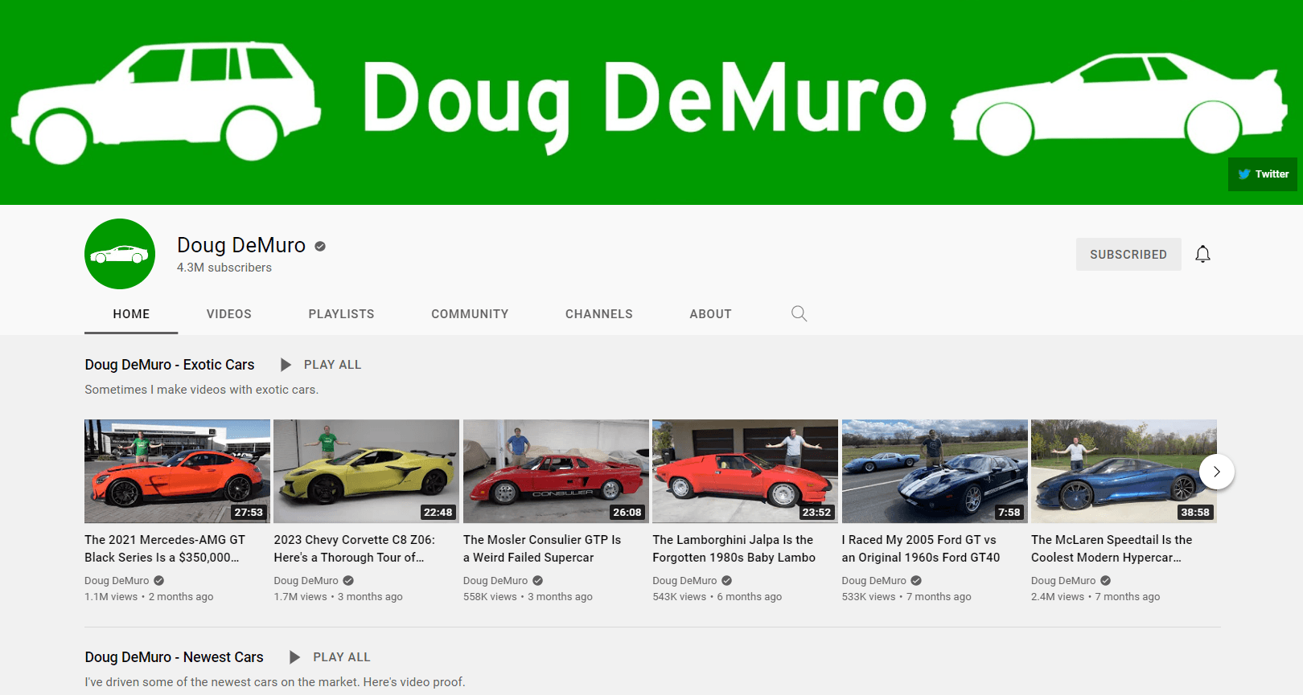Click '1.7M views • 3 months ago' text
Image resolution: width=1303 pixels, height=695 pixels.
[338, 597]
